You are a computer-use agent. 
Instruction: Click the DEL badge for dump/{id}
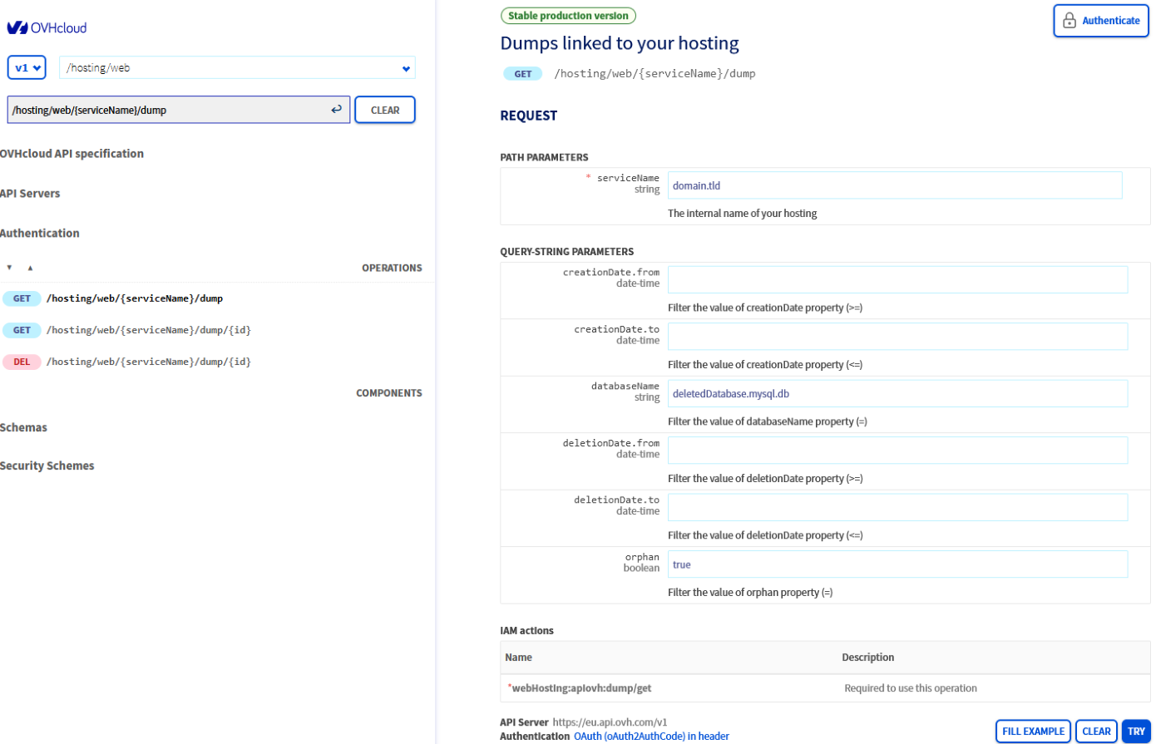[x=22, y=362]
